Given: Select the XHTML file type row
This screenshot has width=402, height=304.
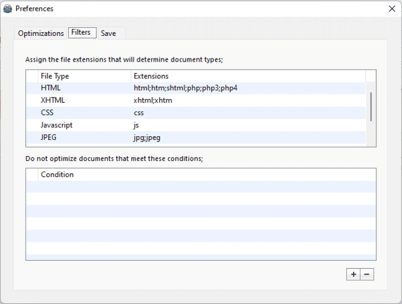Looking at the screenshot, I should 53,100.
